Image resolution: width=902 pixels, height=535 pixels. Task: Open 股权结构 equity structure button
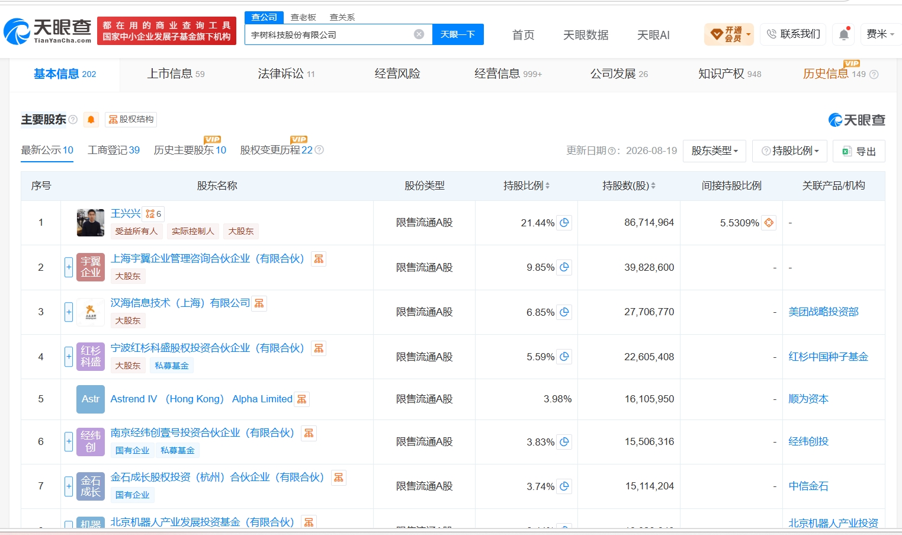[131, 120]
